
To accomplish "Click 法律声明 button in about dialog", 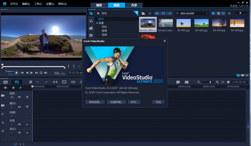I will tap(116, 102).
